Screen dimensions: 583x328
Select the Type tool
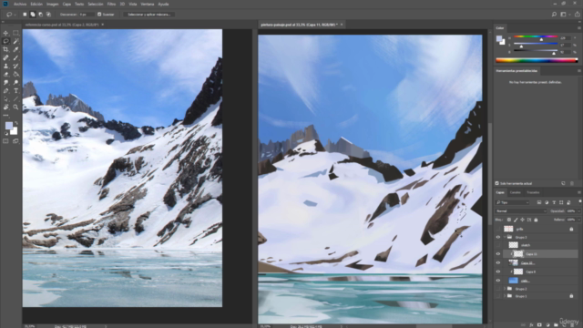(15, 91)
